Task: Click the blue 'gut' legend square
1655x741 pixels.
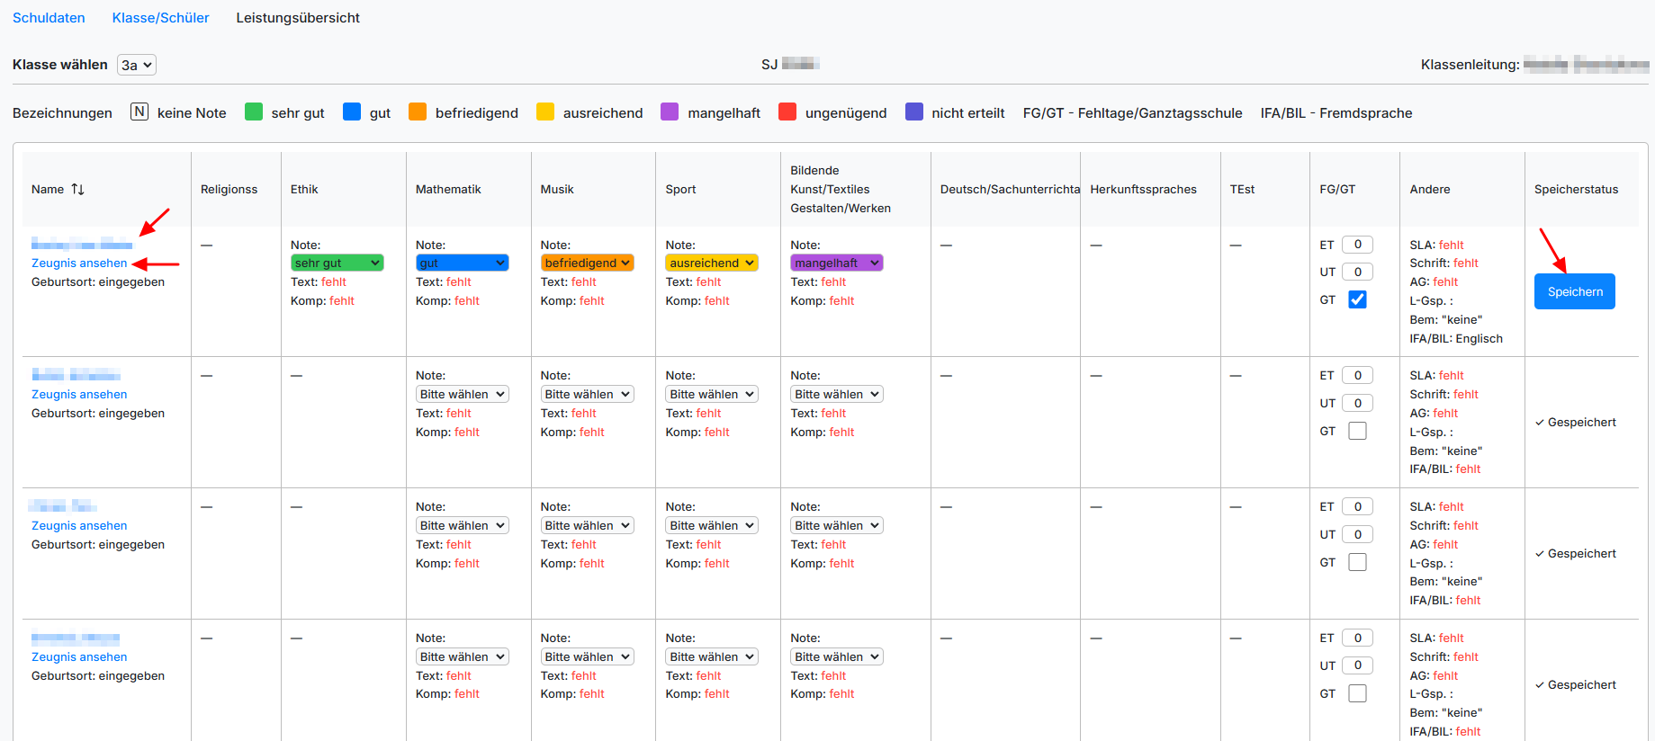Action: click(352, 112)
